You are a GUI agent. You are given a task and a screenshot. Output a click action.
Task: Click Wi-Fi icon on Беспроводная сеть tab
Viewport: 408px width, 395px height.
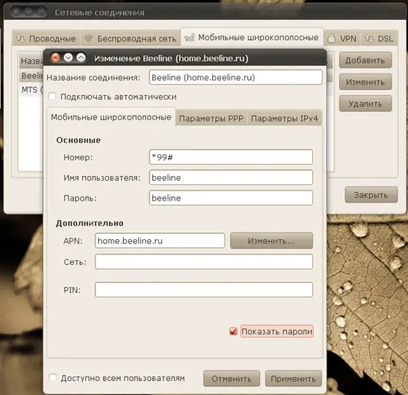coord(88,39)
